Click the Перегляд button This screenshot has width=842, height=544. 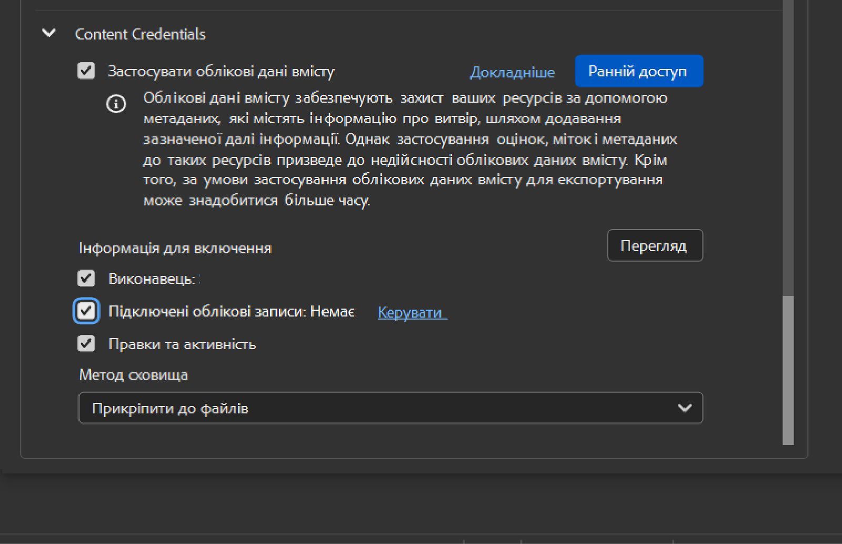click(655, 245)
